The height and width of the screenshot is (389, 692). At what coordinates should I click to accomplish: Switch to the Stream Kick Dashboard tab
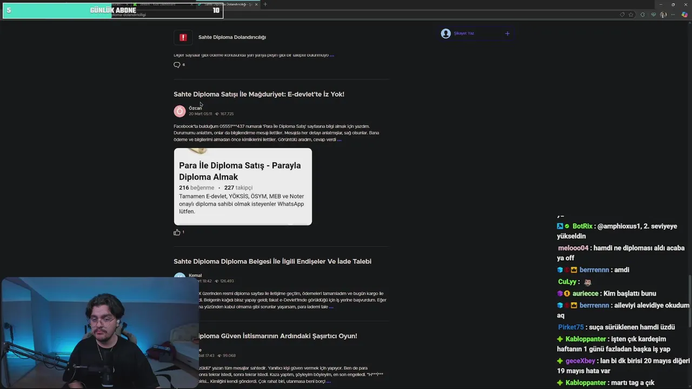pos(162,4)
